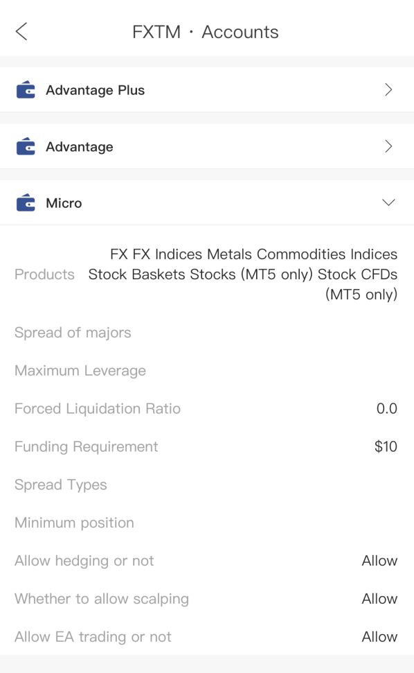414x673 pixels.
Task: Click the Spread of majors label
Action: coord(73,333)
